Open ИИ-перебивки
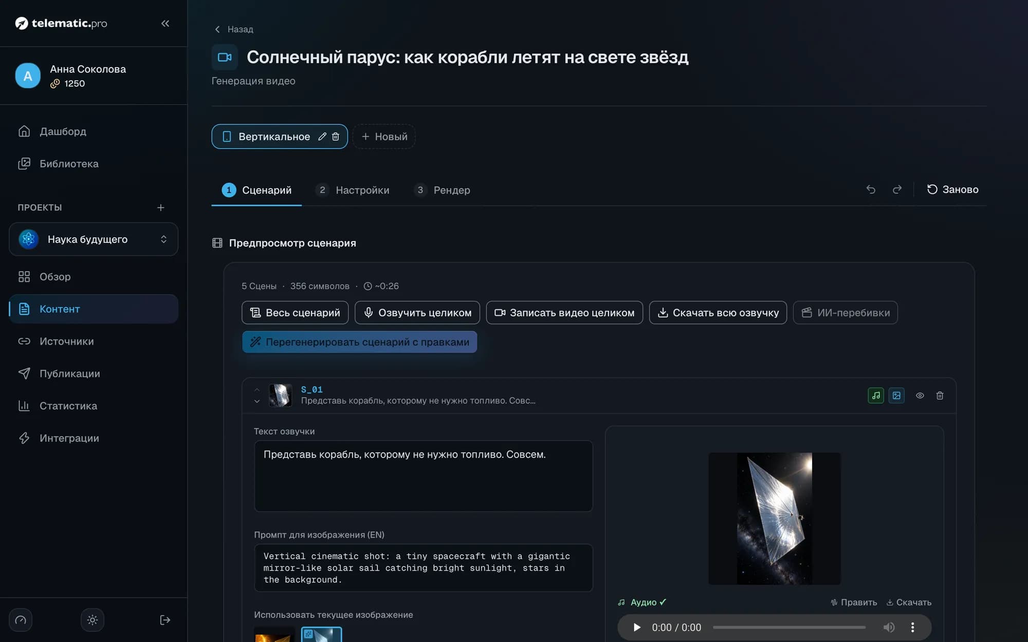 (x=846, y=313)
